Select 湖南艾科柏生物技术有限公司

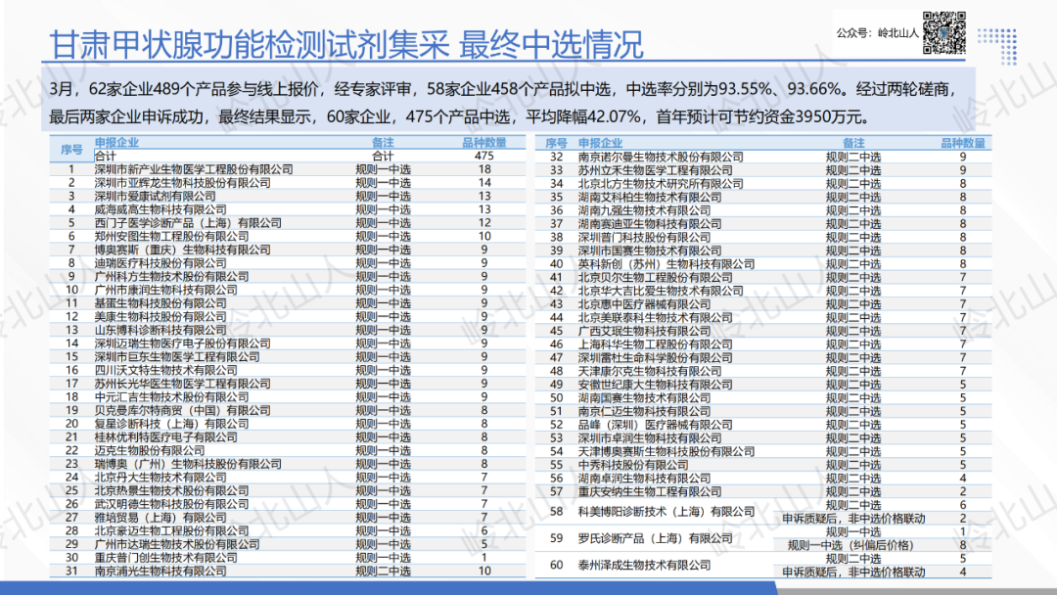[x=650, y=198]
